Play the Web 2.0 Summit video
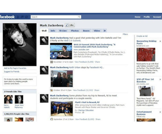The image size is (162, 134). 53,56
